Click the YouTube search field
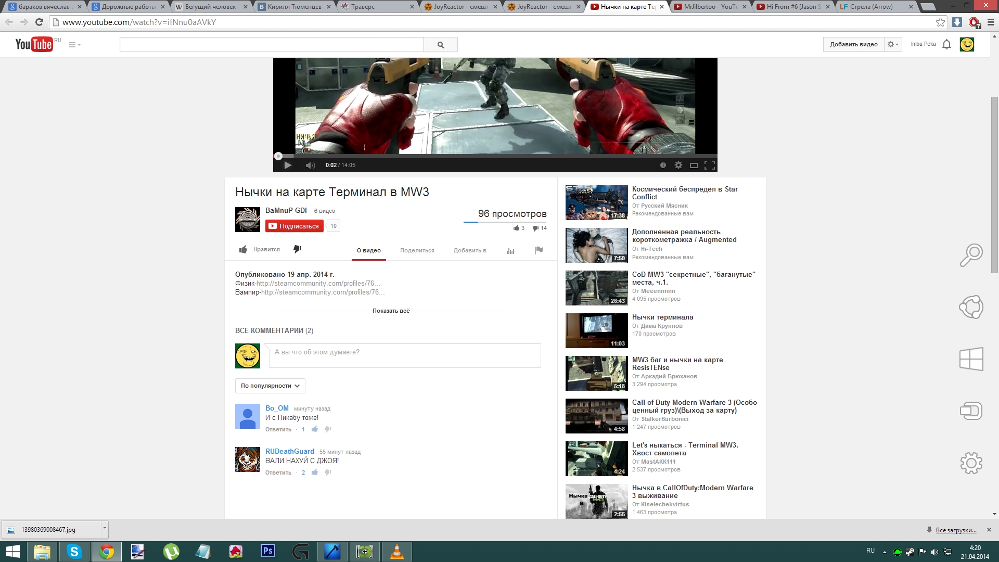The image size is (999, 562). [x=272, y=45]
